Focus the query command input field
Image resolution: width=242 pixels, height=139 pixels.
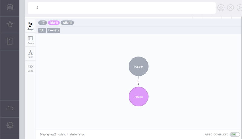(x=122, y=8)
